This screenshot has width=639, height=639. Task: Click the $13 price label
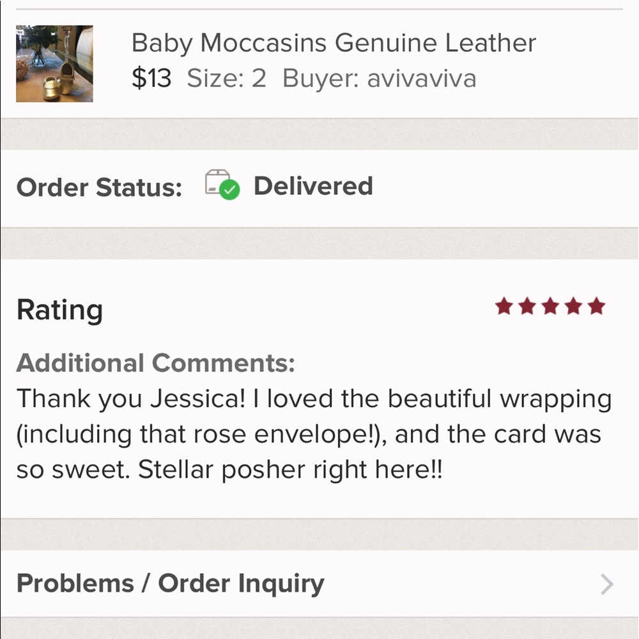151,78
